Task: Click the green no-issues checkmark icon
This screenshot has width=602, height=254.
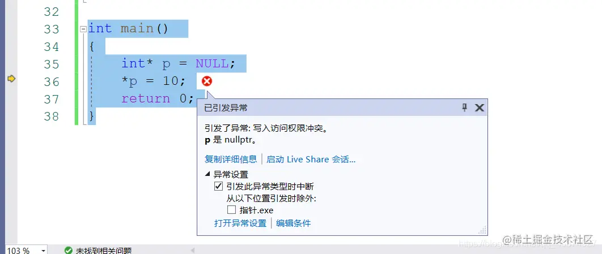Action: pos(69,251)
